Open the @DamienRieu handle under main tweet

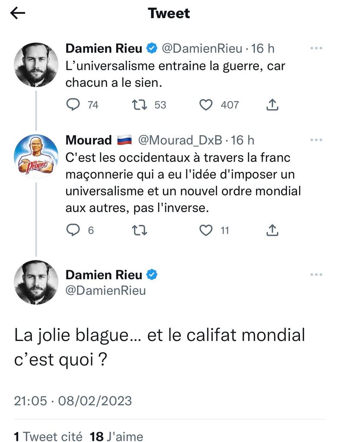point(105,290)
